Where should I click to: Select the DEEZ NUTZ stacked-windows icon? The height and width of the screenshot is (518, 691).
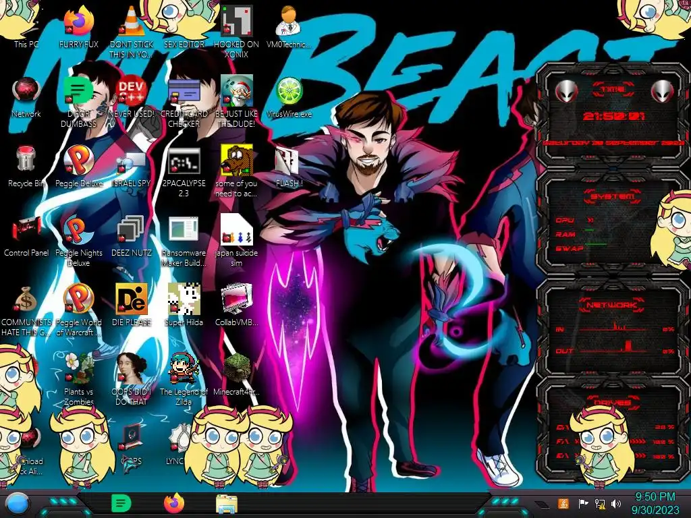click(132, 236)
